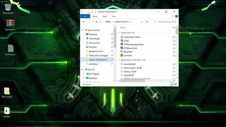Open Downloads in Quick access
The height and width of the screenshot is (127, 226).
(94, 38)
